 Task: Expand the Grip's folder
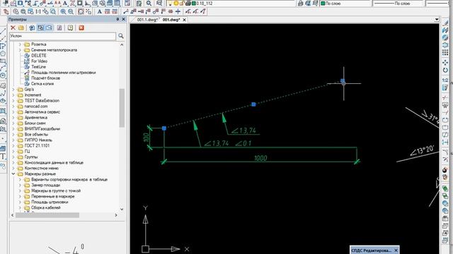coord(13,90)
